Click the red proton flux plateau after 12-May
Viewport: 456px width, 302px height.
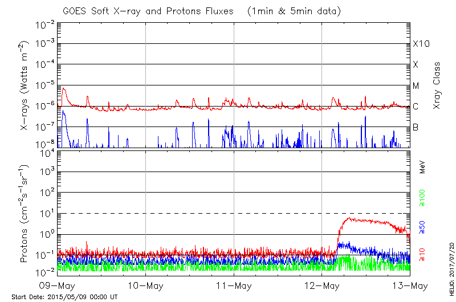(x=365, y=221)
